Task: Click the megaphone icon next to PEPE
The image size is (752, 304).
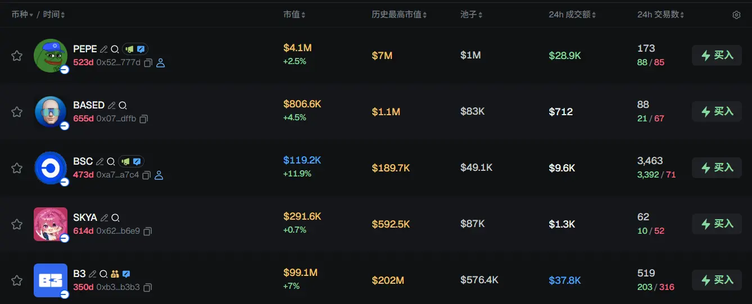Action: point(129,49)
